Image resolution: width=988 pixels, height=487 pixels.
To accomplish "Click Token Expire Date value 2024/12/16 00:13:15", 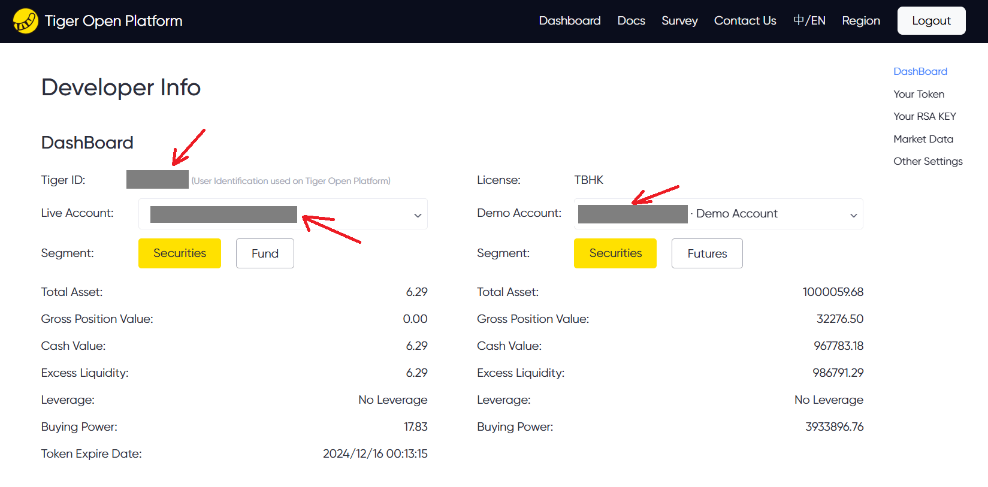I will (375, 453).
